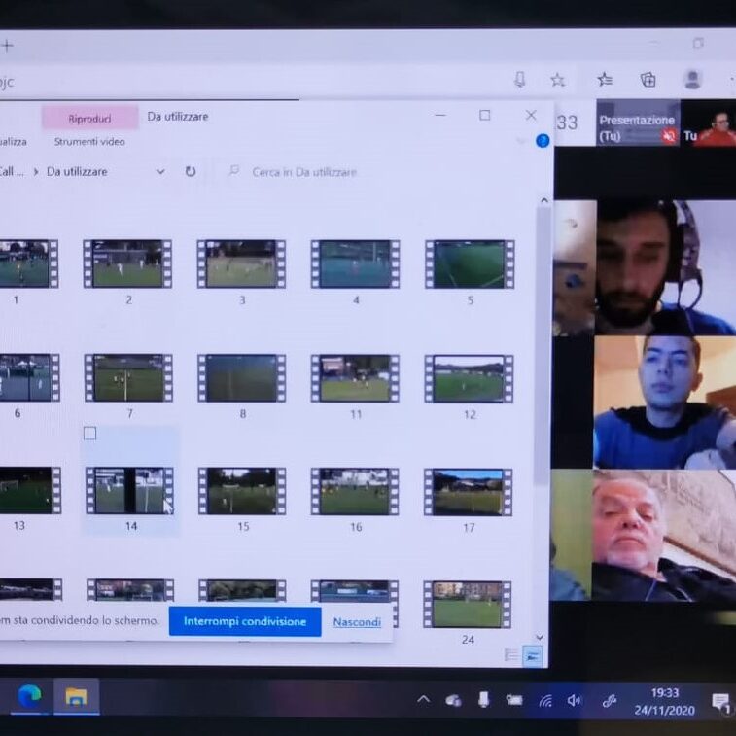
Task: Tick the checkbox above video 14
Action: [x=90, y=434]
